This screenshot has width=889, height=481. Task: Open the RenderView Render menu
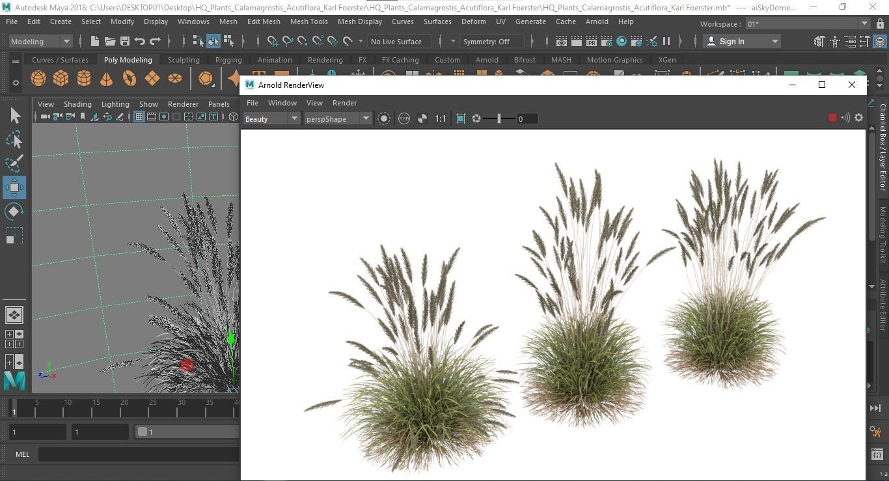(344, 103)
